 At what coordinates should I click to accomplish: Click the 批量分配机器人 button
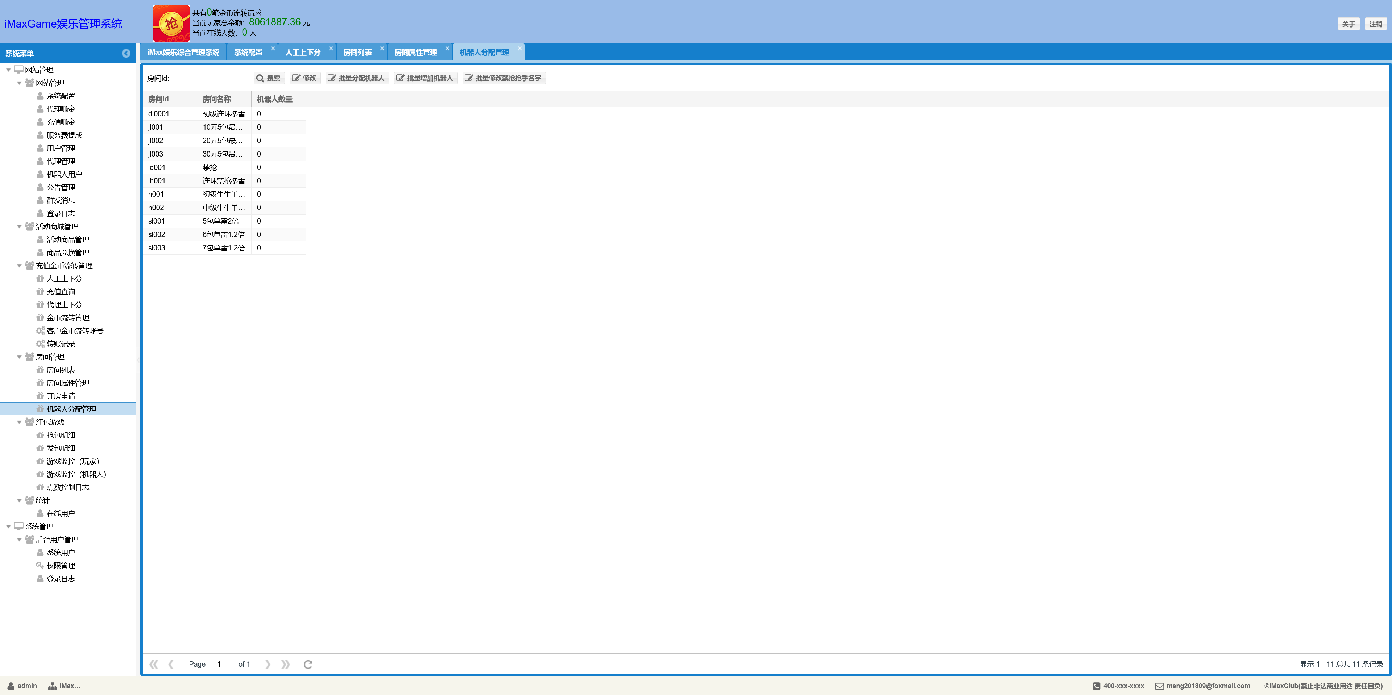(x=357, y=78)
